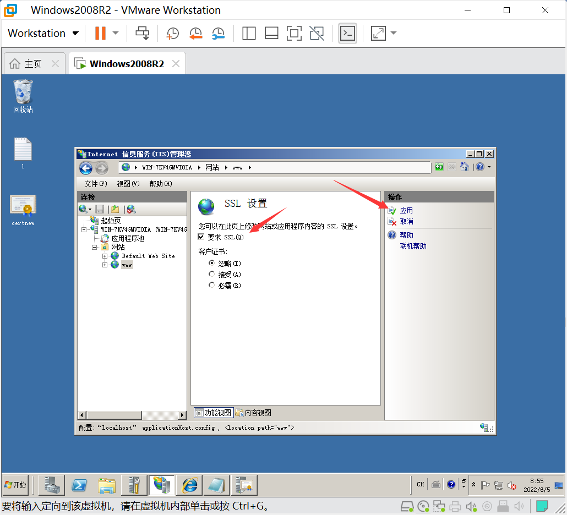Click the connections pane right scroll arrow
This screenshot has width=567, height=515.
182,415
